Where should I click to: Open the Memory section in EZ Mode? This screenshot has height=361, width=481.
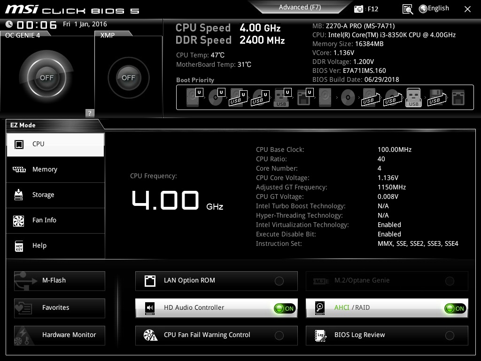[x=55, y=169]
